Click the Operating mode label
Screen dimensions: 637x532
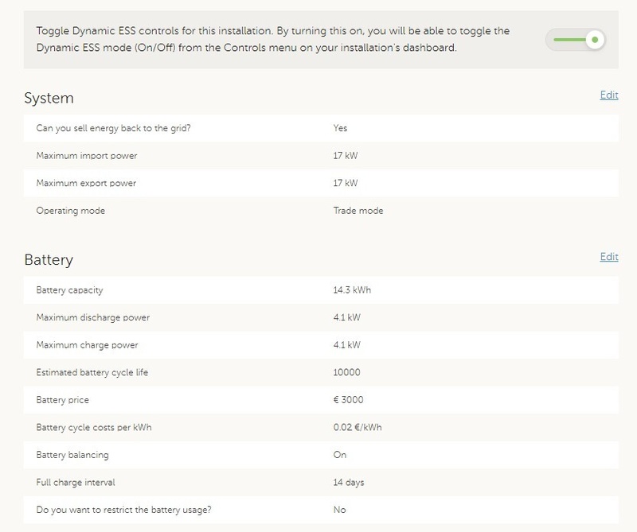(71, 212)
